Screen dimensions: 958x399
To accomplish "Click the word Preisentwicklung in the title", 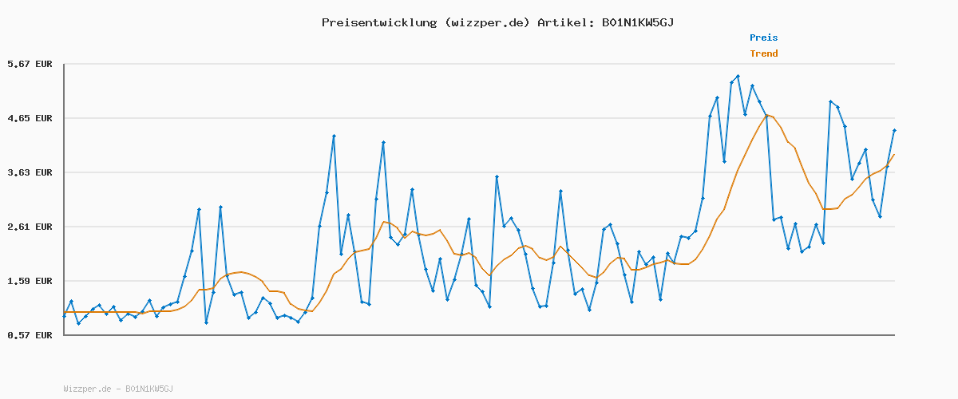I will point(378,22).
